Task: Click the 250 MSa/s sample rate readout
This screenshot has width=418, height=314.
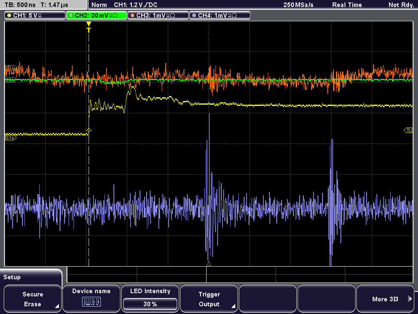Action: [298, 5]
